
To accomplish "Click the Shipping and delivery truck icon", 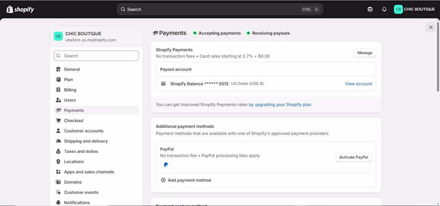I will point(58,141).
